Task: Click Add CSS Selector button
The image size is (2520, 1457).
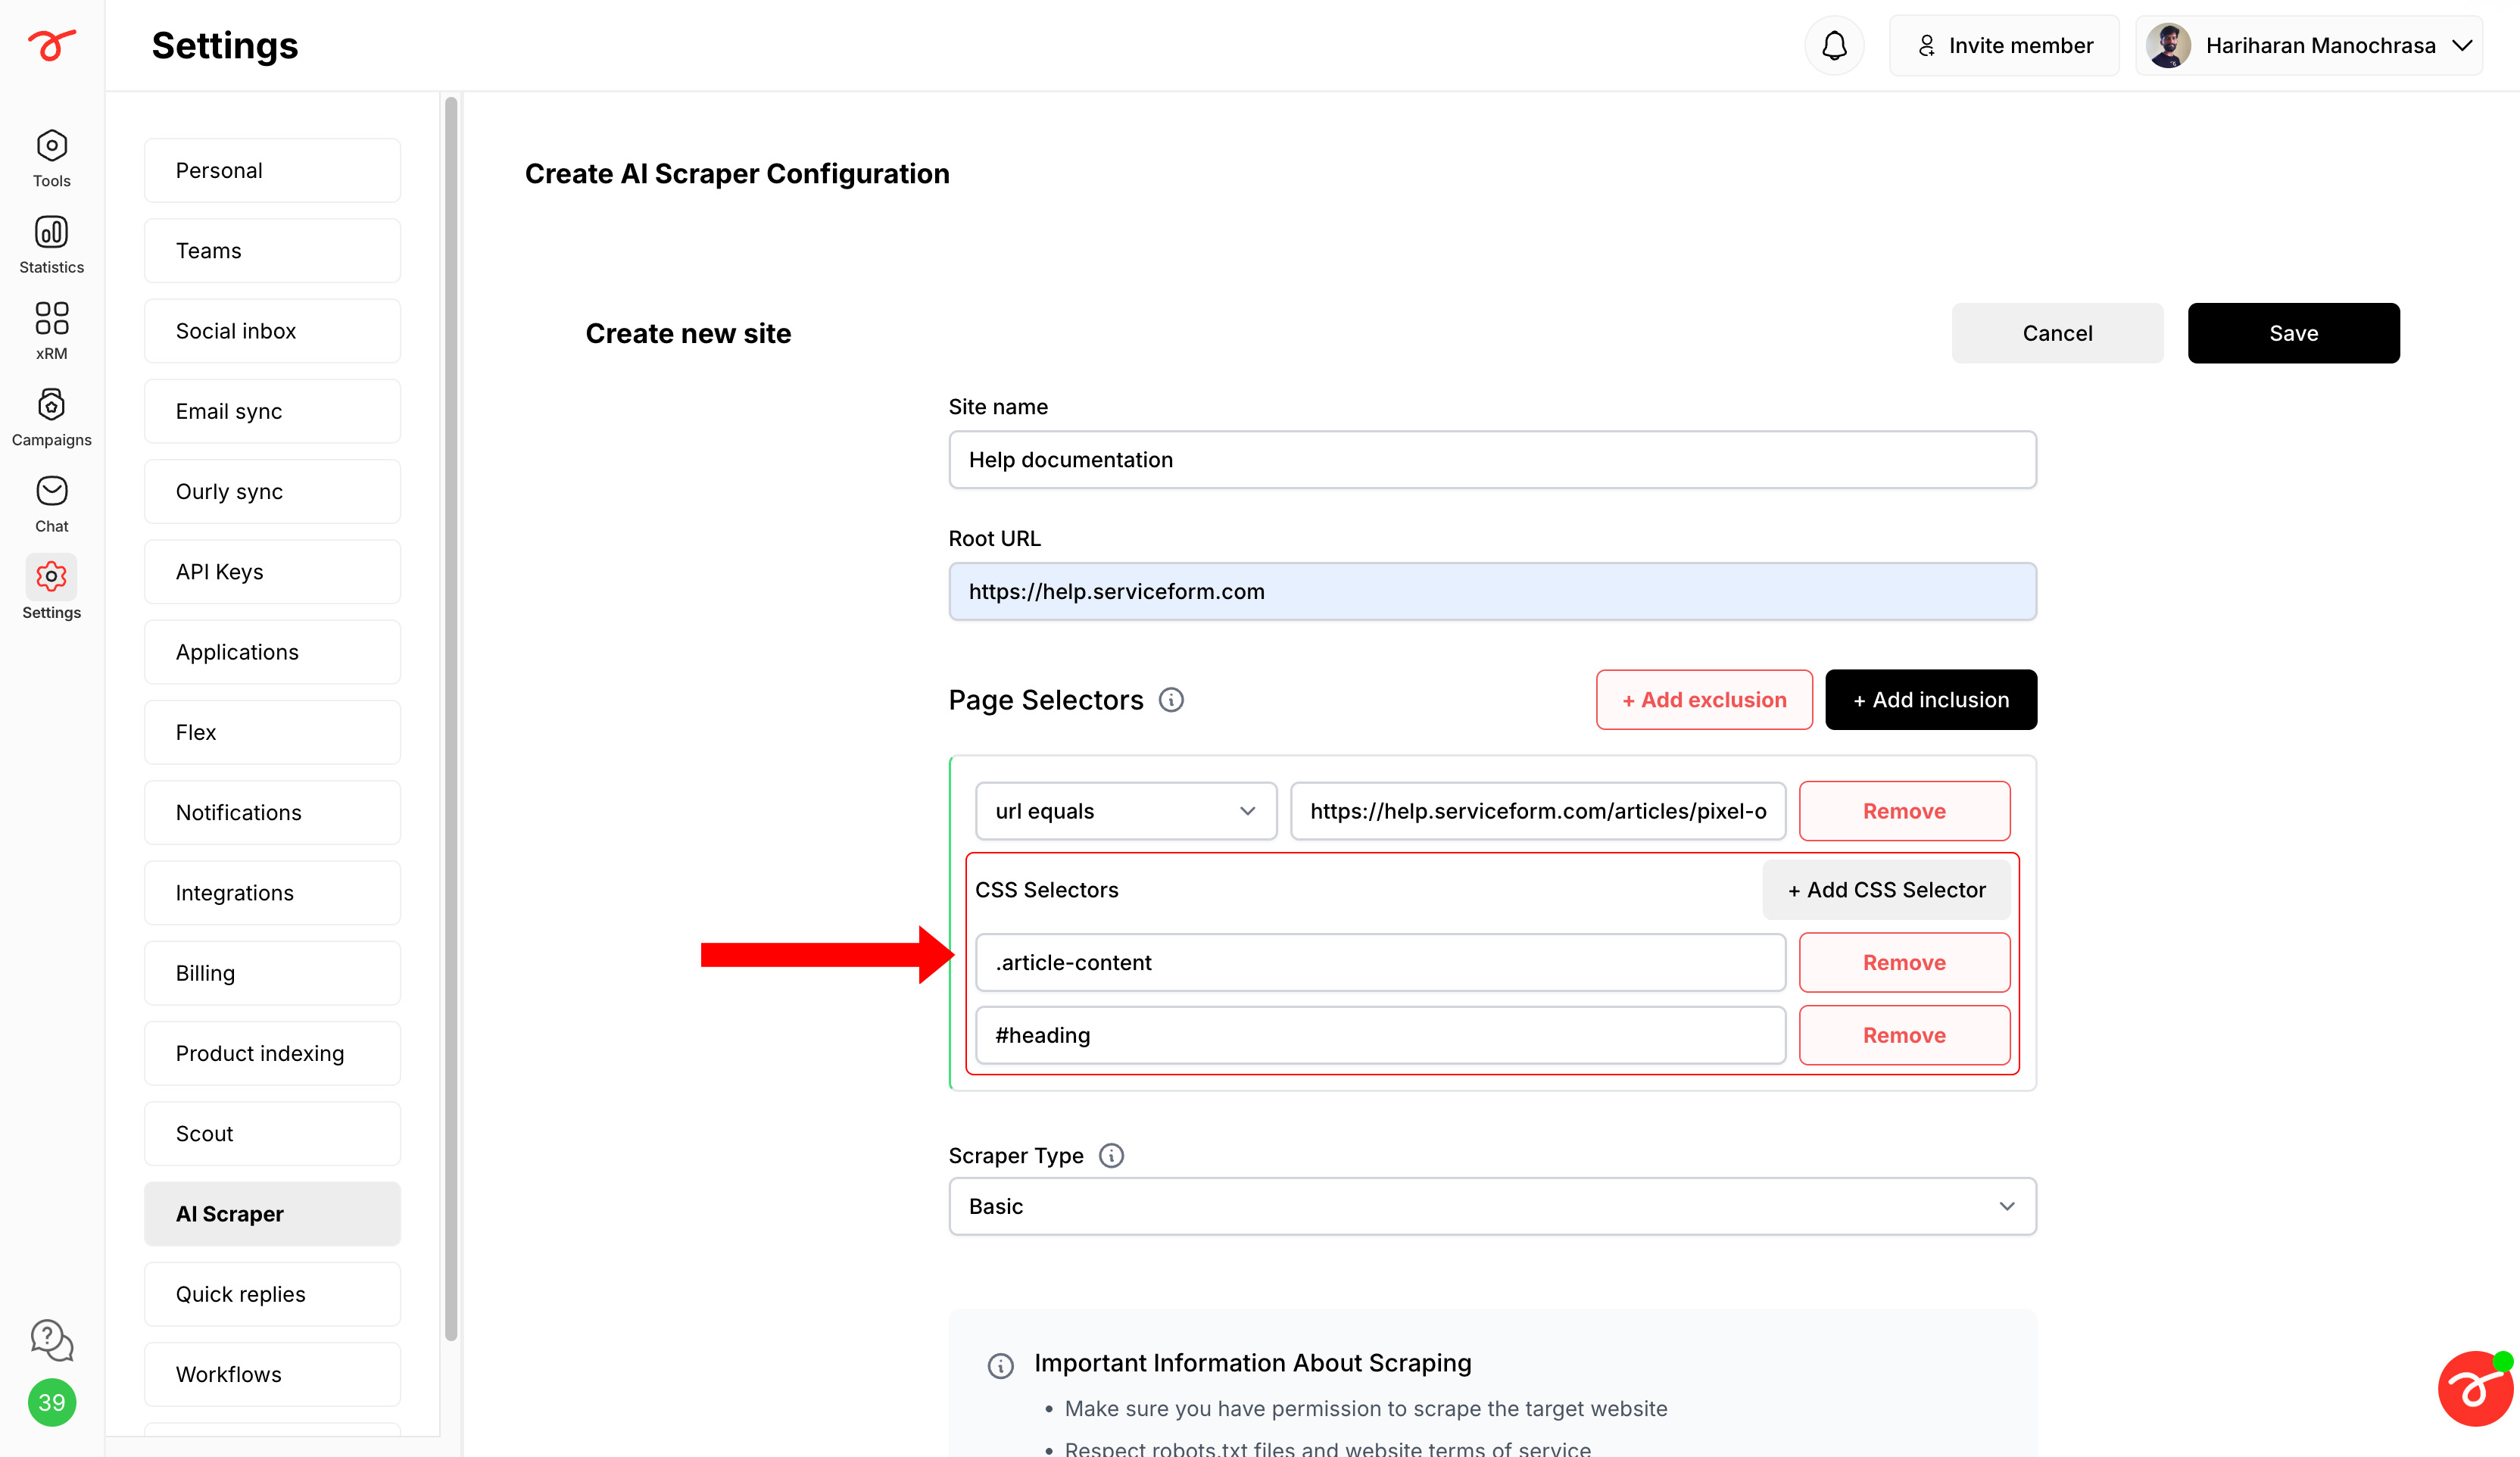Action: pos(1886,890)
